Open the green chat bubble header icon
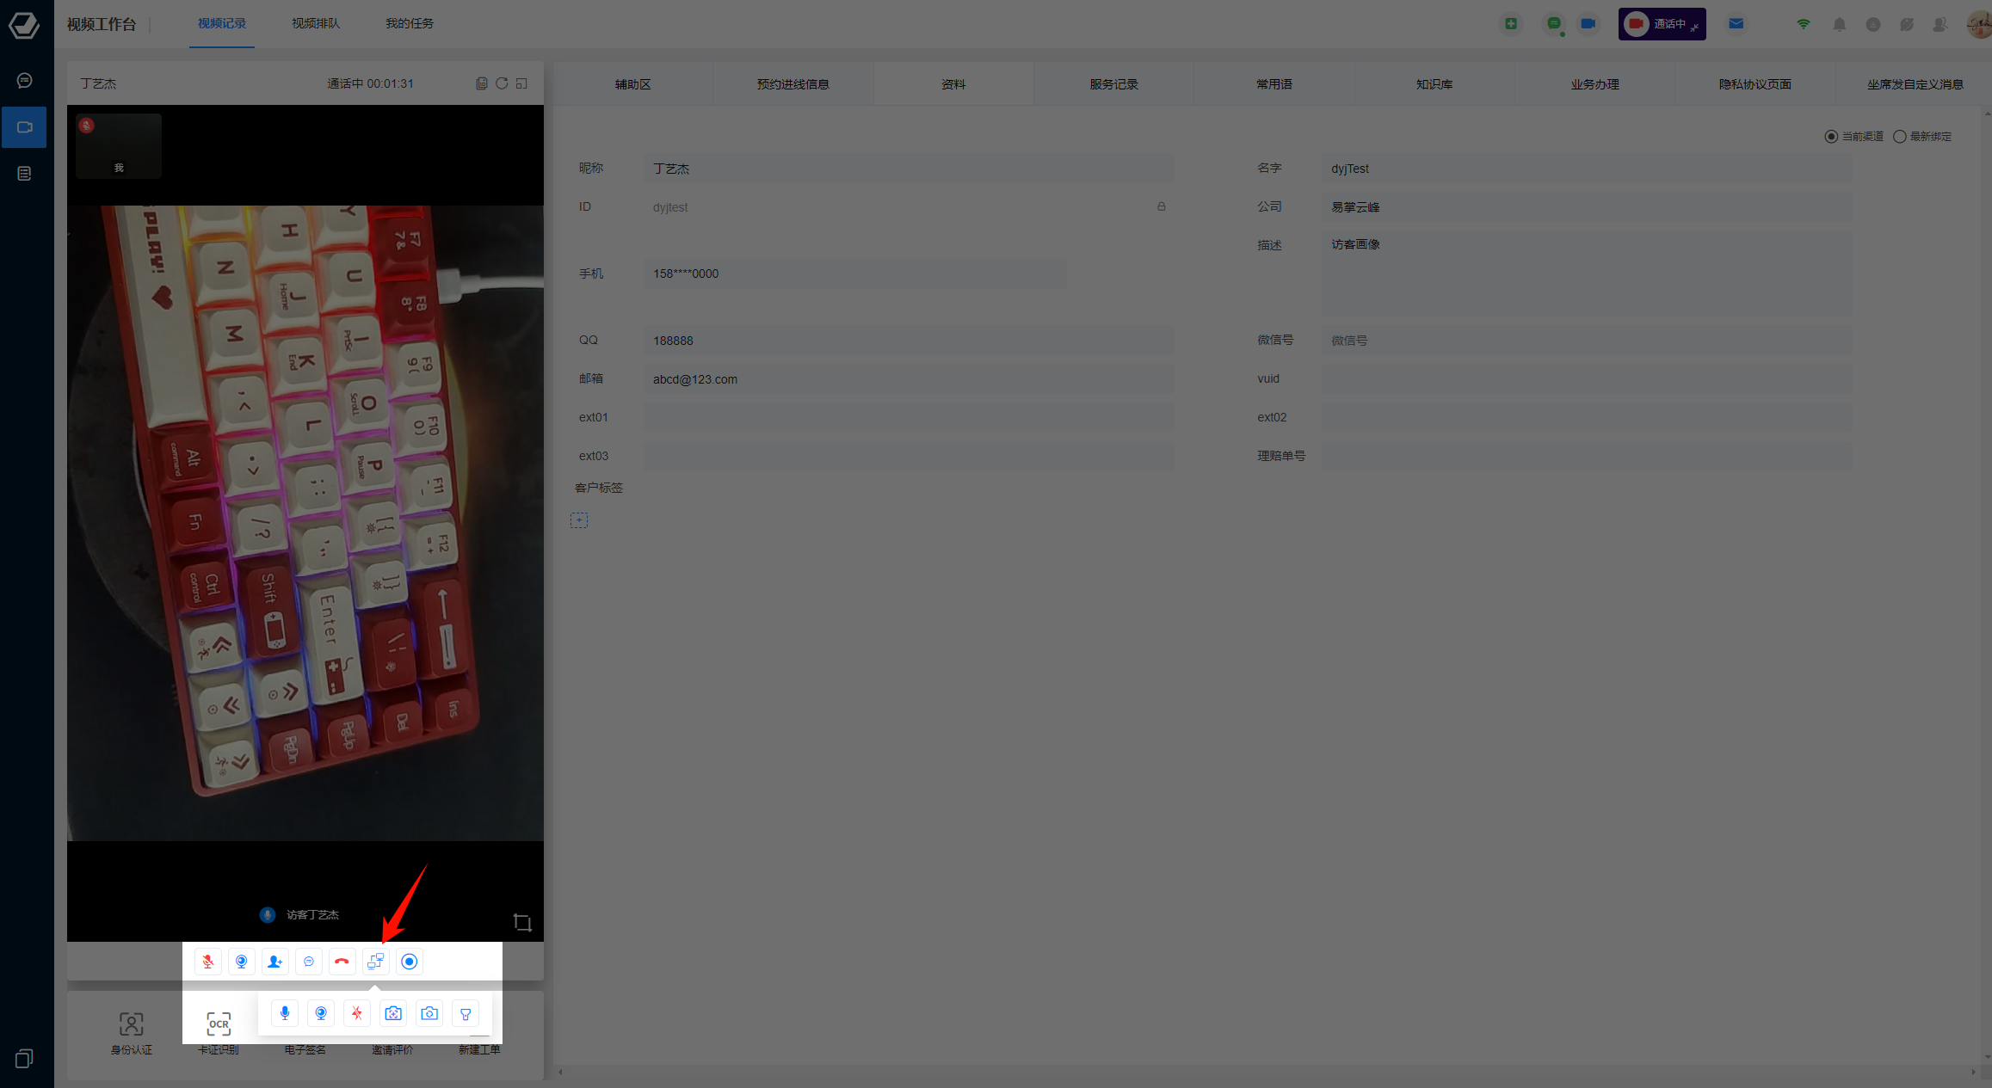 (1554, 24)
